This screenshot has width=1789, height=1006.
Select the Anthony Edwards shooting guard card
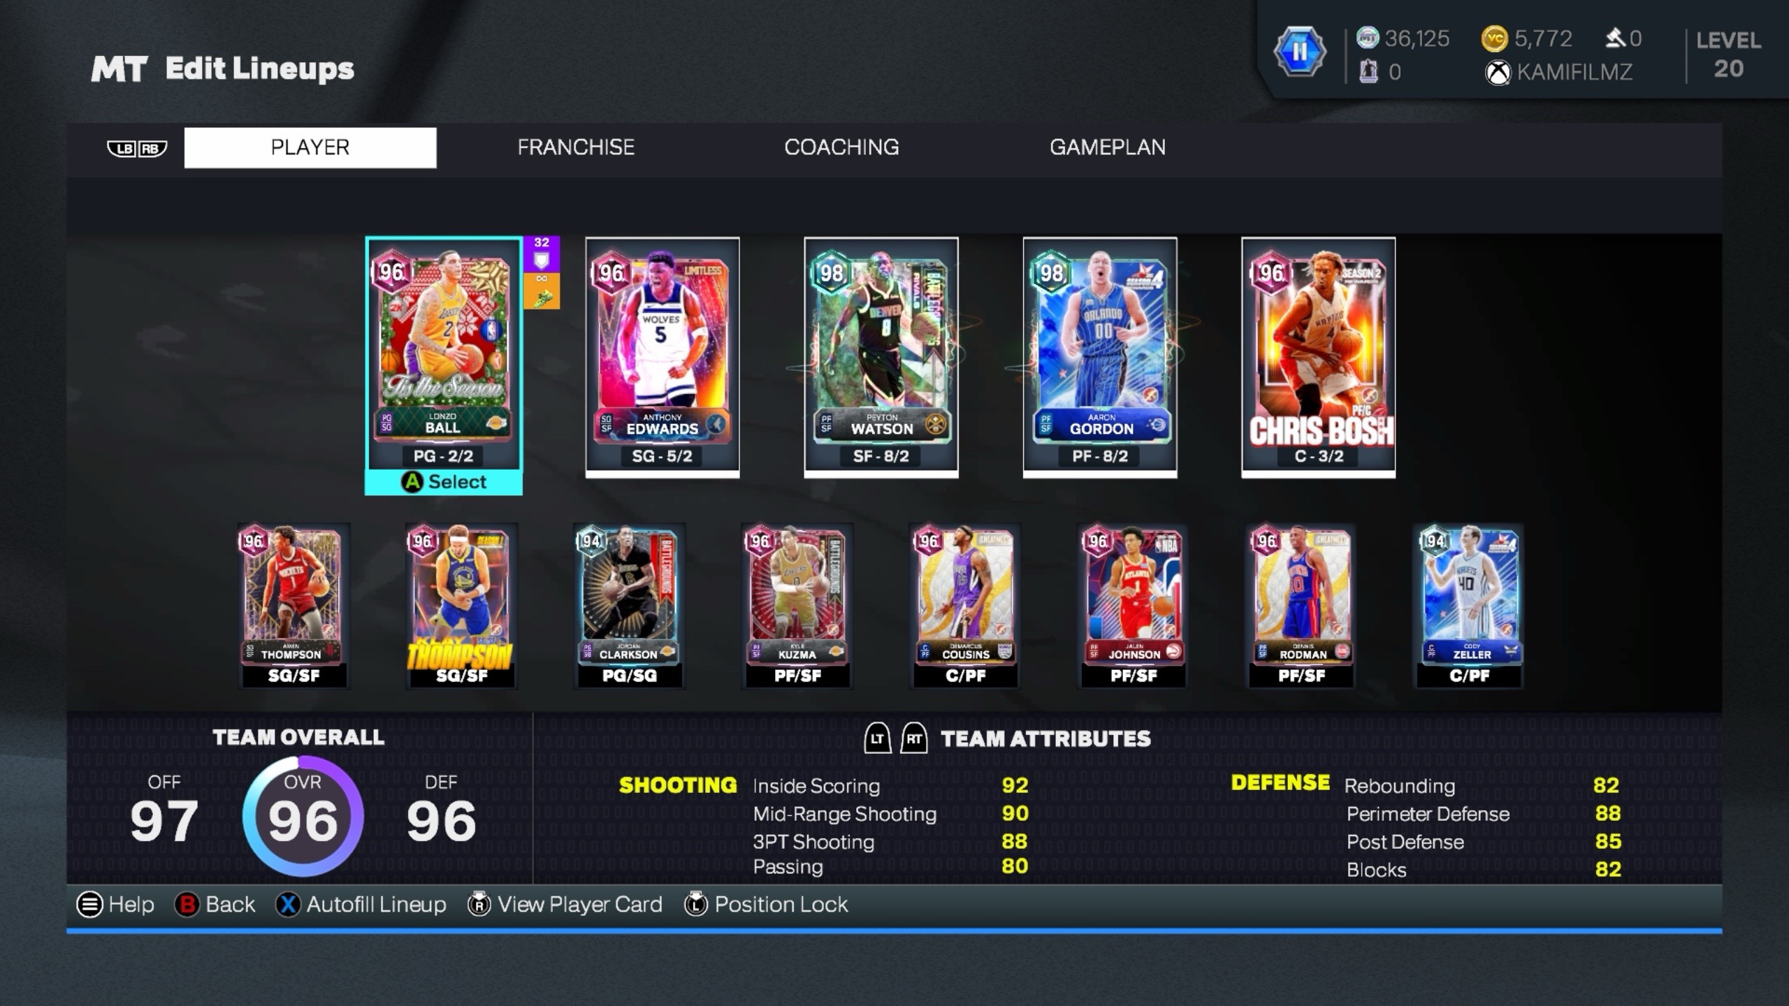tap(662, 357)
